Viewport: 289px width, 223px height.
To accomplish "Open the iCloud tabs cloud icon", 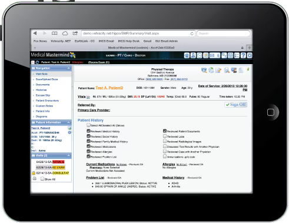I will coord(65,33).
